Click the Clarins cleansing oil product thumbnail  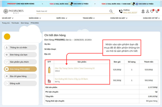pos(49,70)
